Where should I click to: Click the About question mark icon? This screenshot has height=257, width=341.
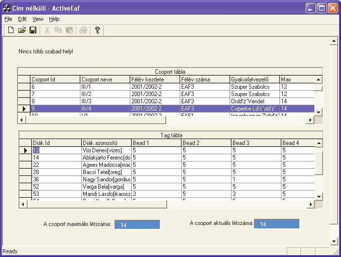tap(97, 30)
